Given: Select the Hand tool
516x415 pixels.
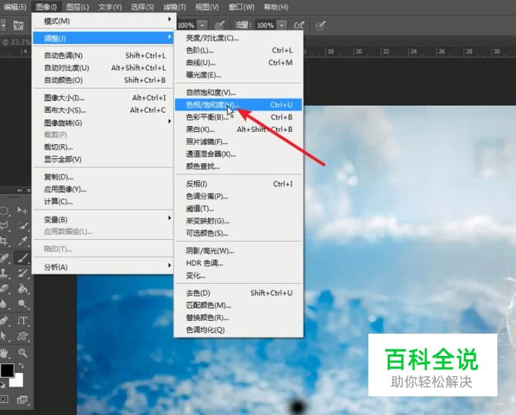Looking at the screenshot, I should pos(4,353).
